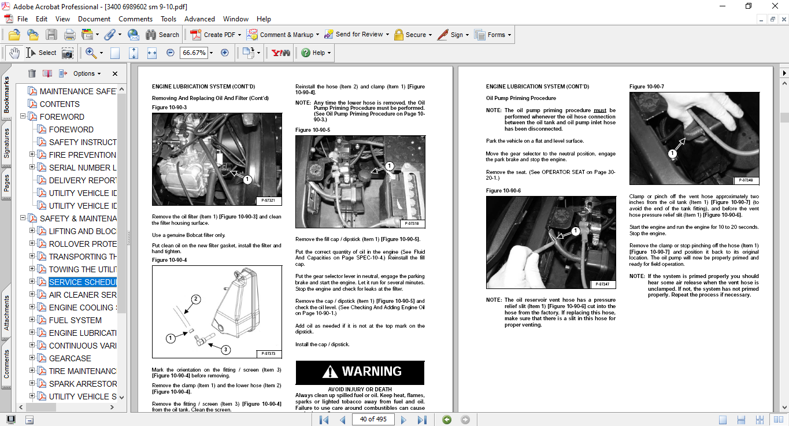Set Fit Width view icon

click(x=152, y=53)
